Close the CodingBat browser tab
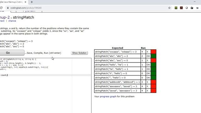The image size is (201, 113). pos(25,2)
